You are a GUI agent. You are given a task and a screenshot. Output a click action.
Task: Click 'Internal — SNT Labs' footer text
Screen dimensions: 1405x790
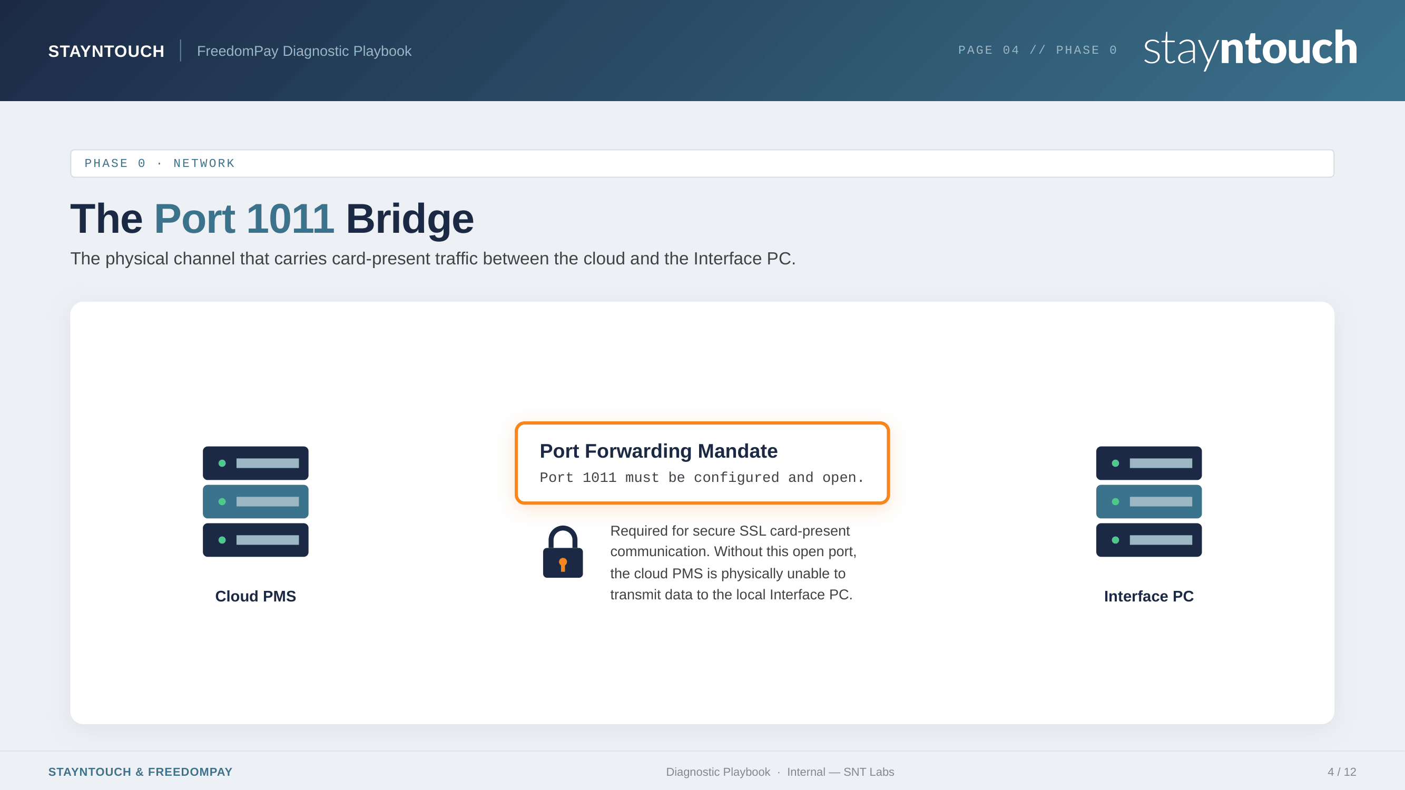click(840, 772)
